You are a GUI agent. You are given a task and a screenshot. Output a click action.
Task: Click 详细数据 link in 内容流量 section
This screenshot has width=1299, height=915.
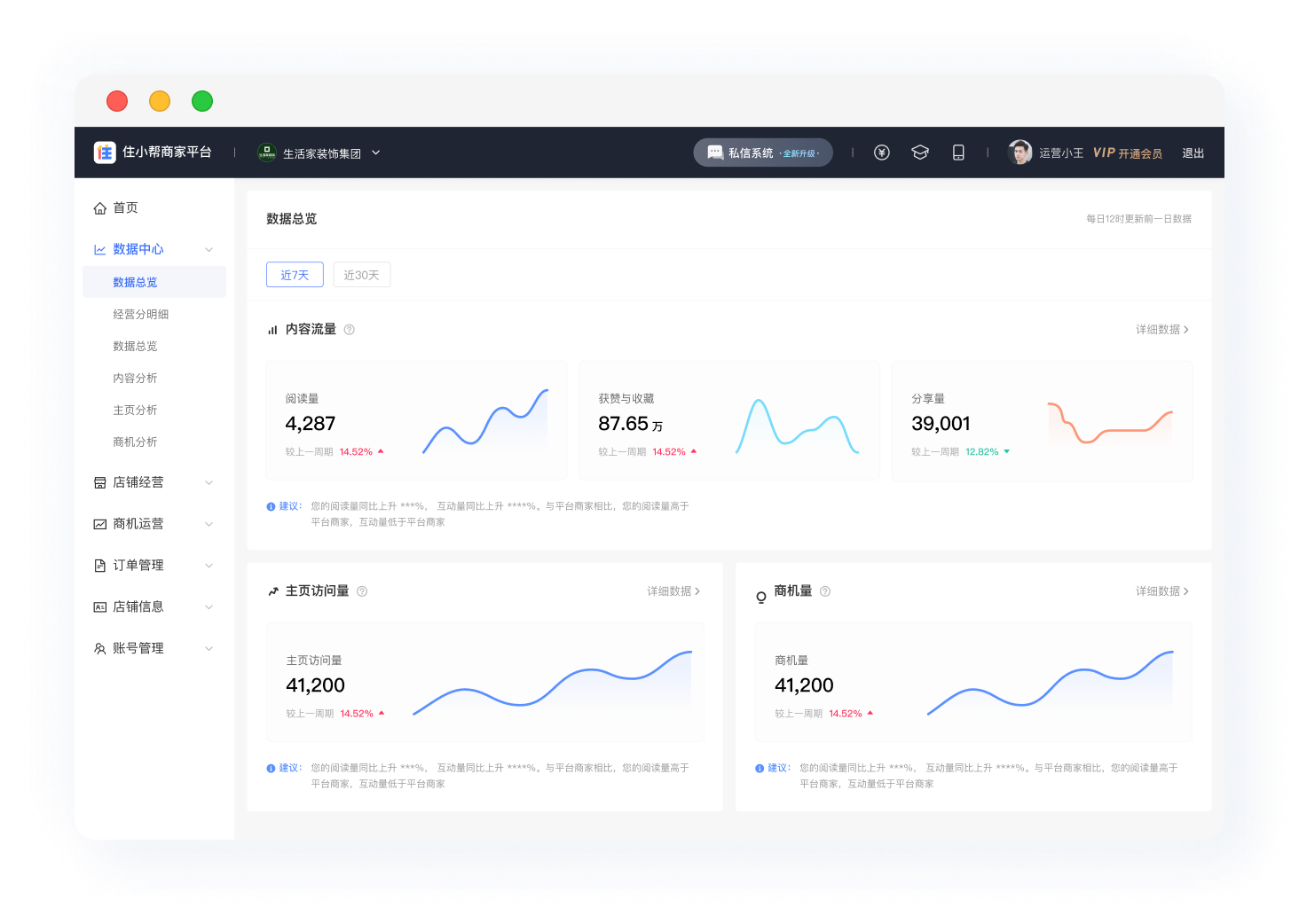tap(1161, 330)
